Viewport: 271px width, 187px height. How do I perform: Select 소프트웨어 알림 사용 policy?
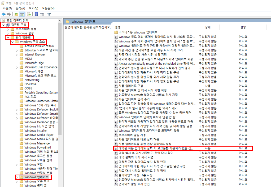(x=132, y=135)
